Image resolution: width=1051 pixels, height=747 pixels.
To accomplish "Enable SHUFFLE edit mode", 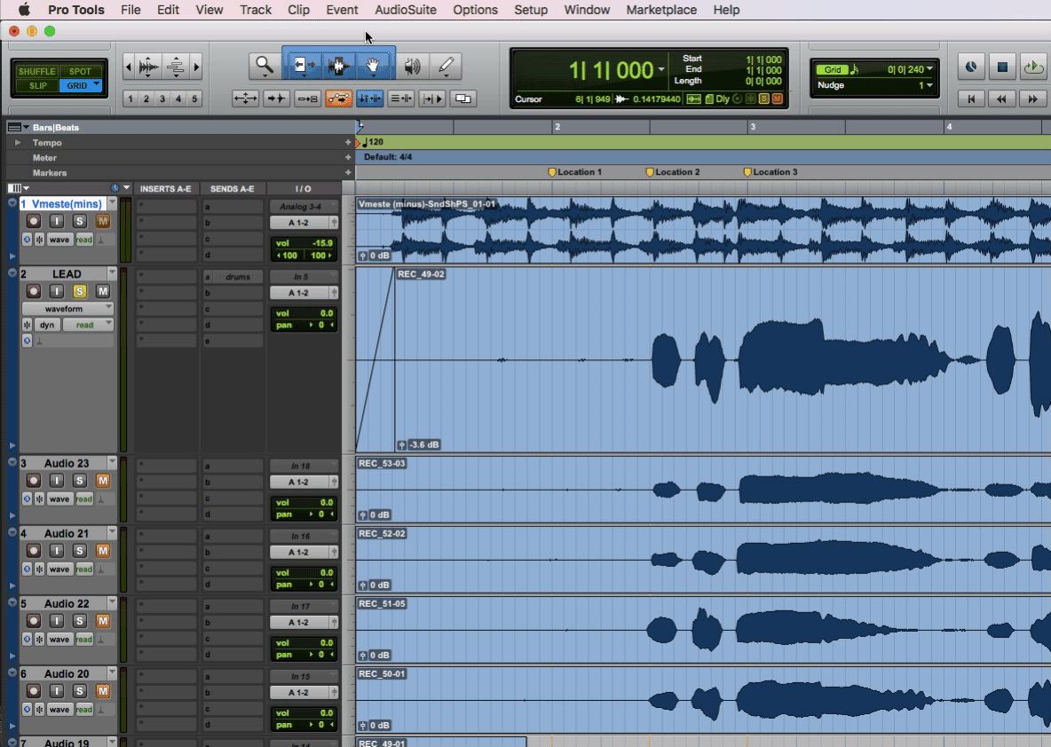I will click(37, 71).
